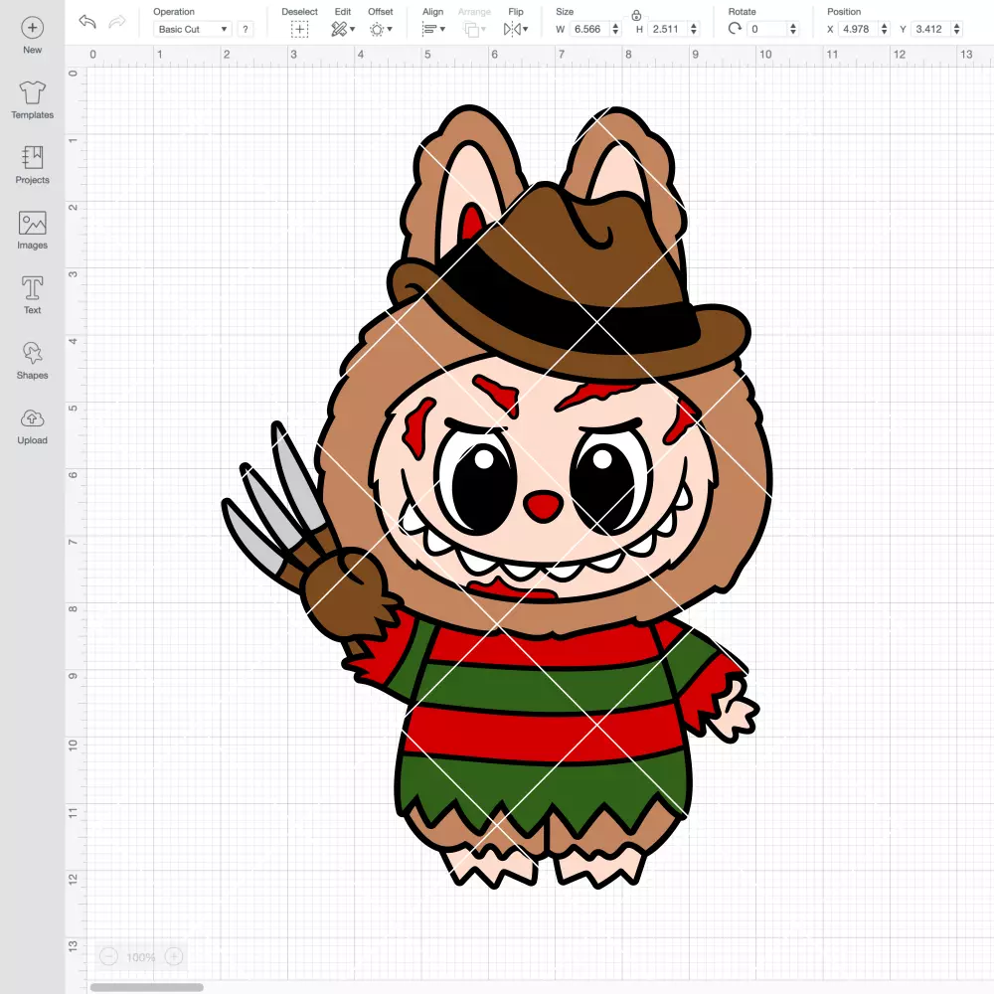Click the Rotate angle field
The height and width of the screenshot is (994, 994).
click(767, 29)
